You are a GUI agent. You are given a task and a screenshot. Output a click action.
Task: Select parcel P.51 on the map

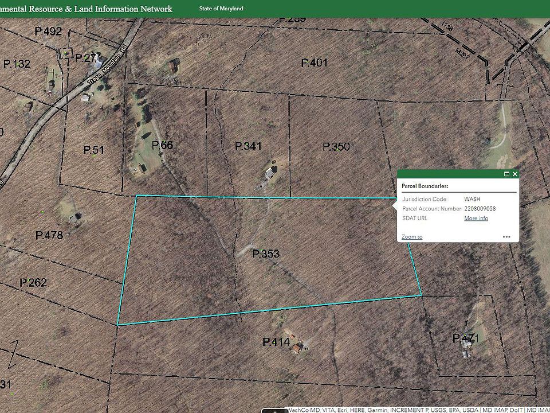(94, 150)
